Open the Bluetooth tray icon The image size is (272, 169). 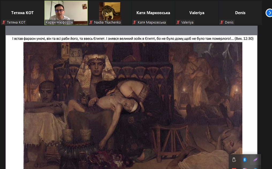(x=245, y=159)
